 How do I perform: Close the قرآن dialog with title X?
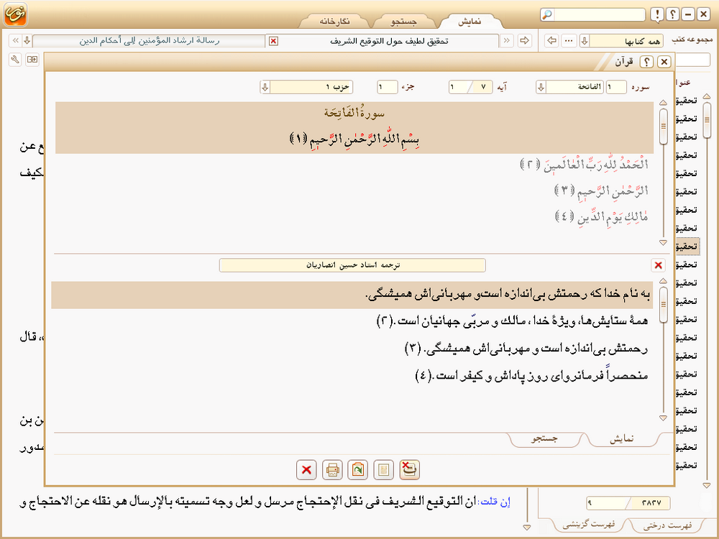point(664,61)
